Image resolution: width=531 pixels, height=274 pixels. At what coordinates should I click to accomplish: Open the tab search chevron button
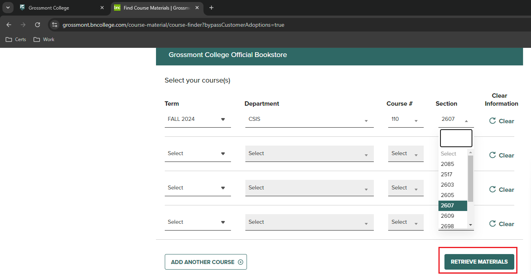tap(8, 8)
